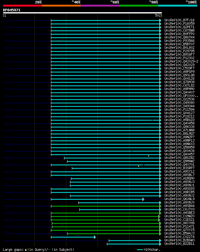
Task: Click the green alignment bar for UniRef100_A8IYH9
Action: (x=106, y=224)
